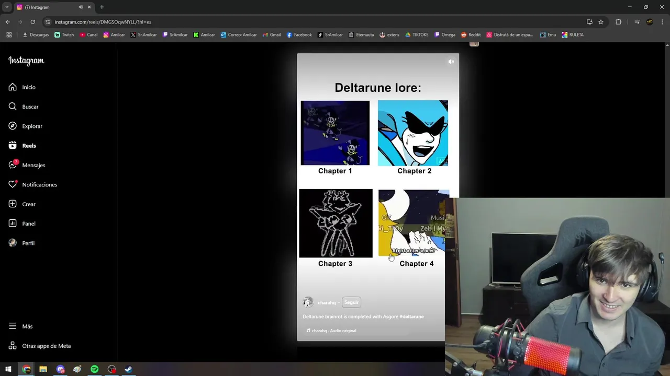The width and height of the screenshot is (670, 376).
Task: Open the apps grid icon in bookmarks bar
Action: point(9,35)
